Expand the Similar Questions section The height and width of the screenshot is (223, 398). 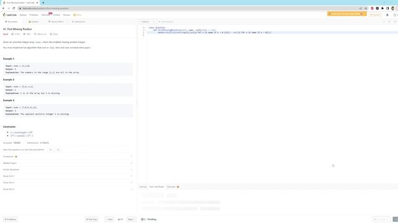(68, 169)
